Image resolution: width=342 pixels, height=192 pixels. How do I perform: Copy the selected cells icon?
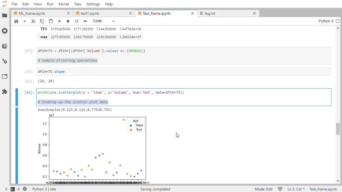(x=42, y=21)
